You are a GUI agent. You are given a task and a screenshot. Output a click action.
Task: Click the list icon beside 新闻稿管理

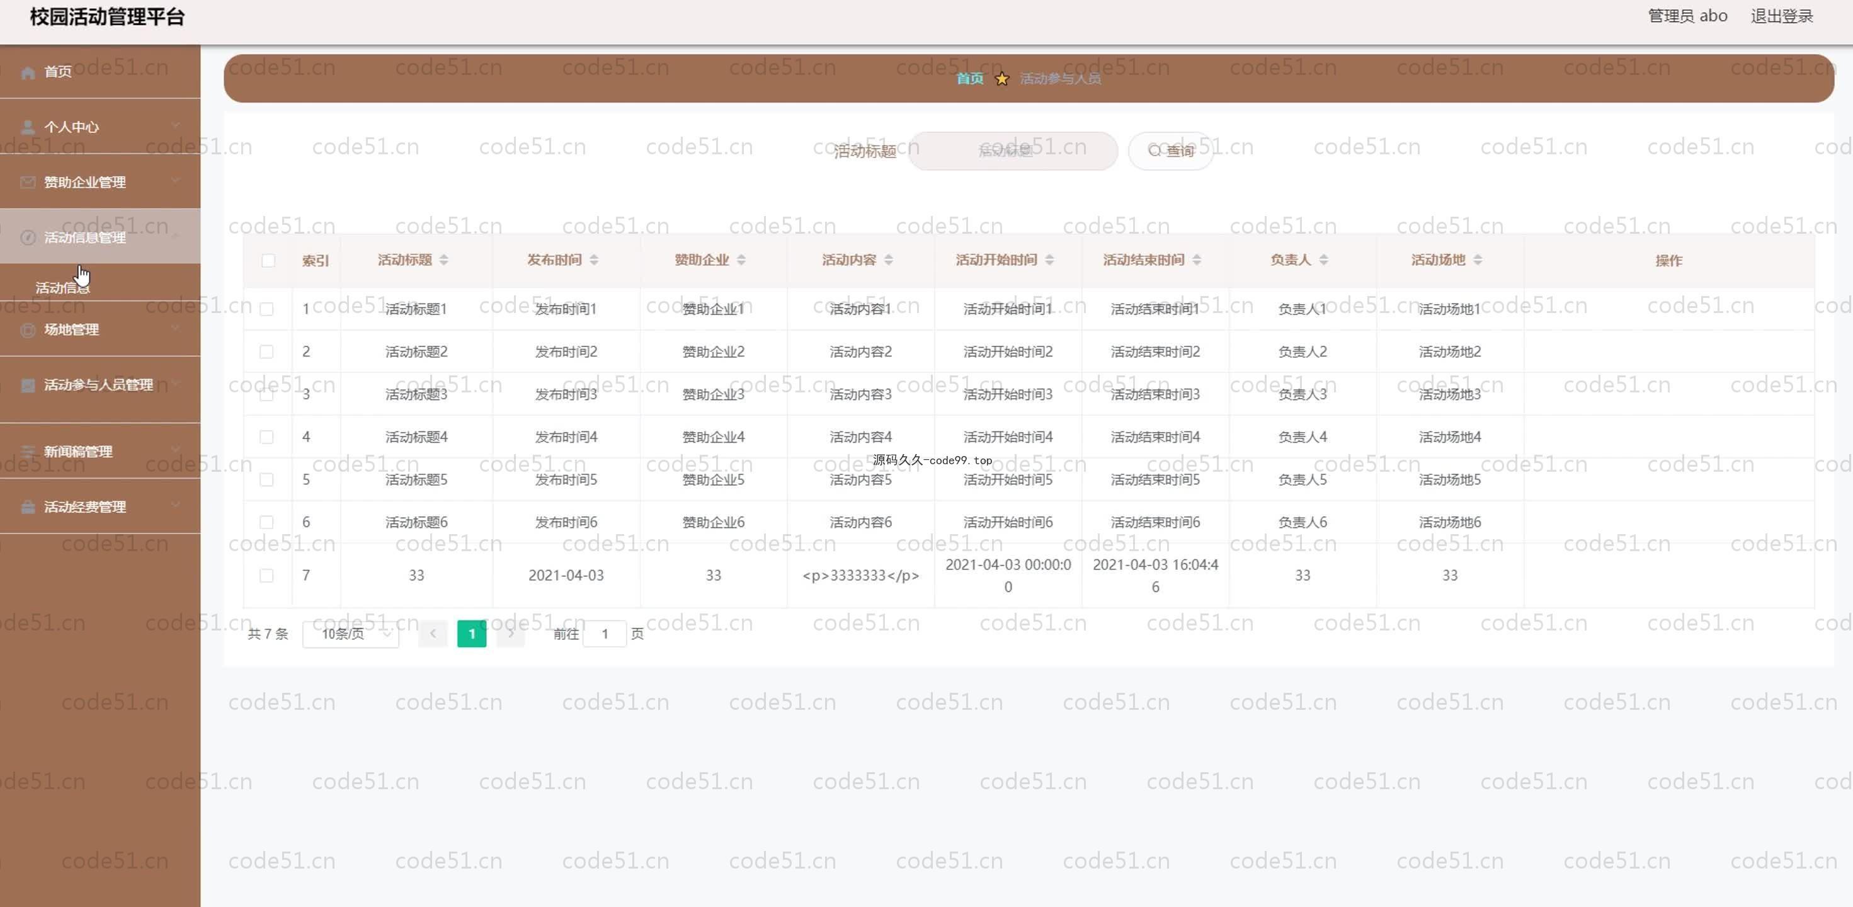pos(28,452)
